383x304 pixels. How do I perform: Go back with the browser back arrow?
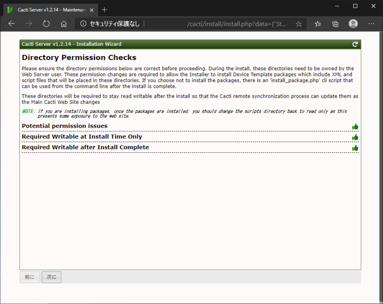coord(11,24)
